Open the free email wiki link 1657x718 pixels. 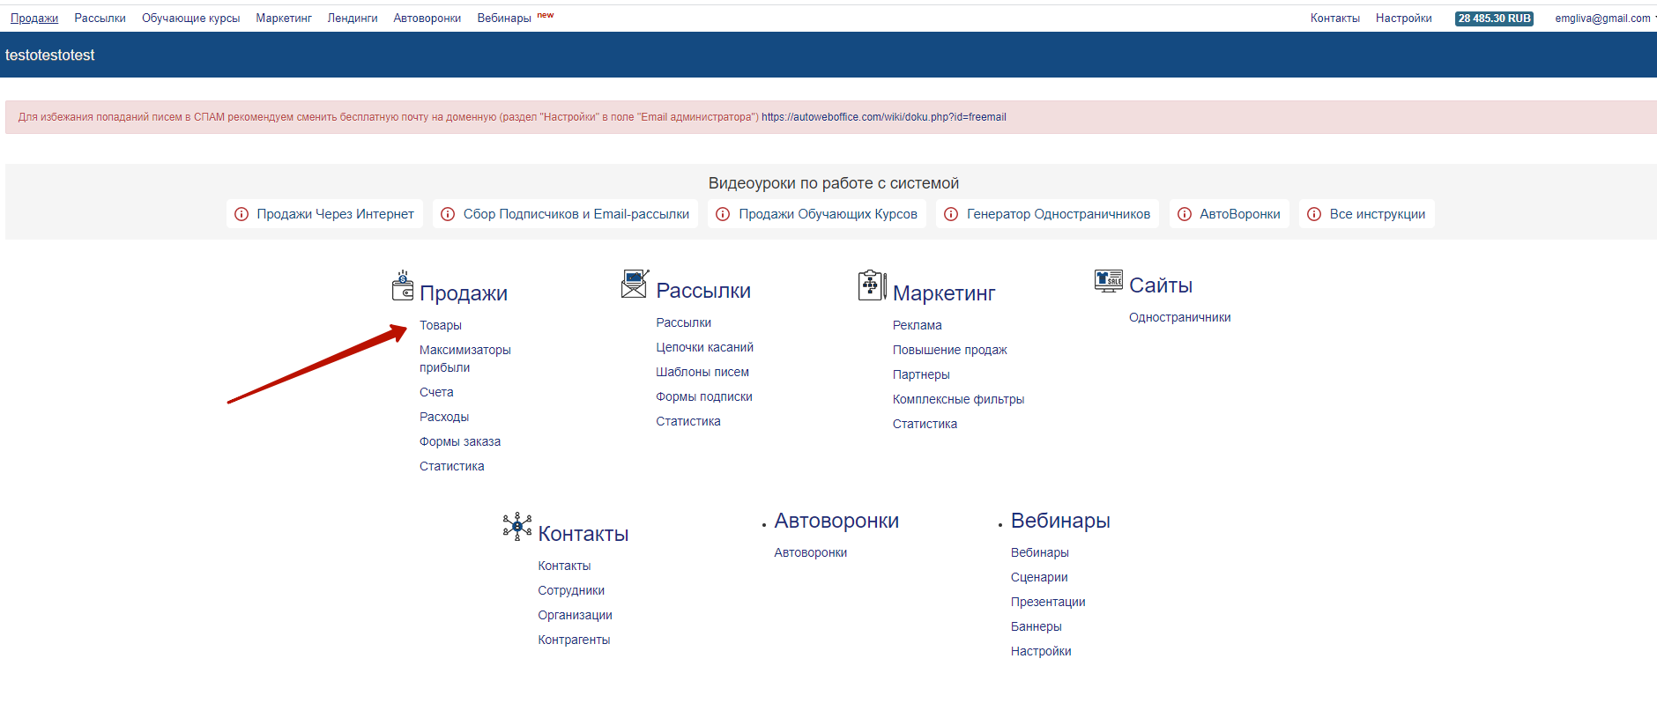(x=883, y=117)
